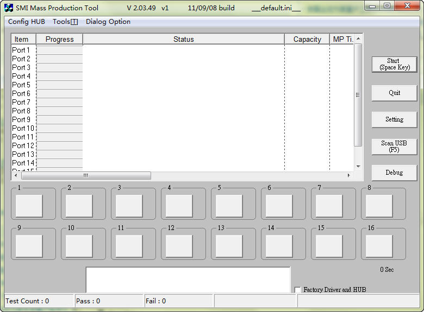Select the port 6 slot box
Image resolution: width=424 pixels, height=312 pixels.
(279, 206)
